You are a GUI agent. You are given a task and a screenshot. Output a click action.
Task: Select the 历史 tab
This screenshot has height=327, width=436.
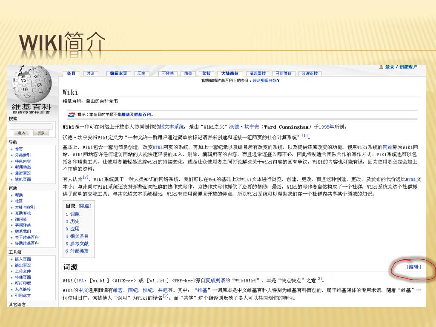click(141, 73)
